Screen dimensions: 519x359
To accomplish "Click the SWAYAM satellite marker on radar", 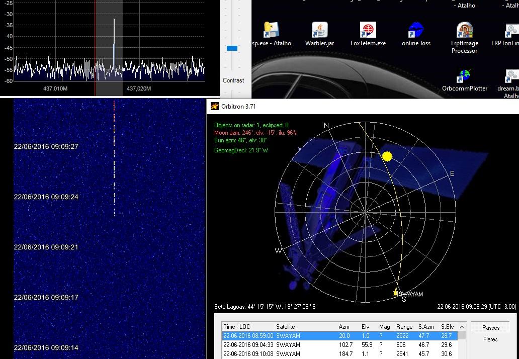I will click(395, 293).
